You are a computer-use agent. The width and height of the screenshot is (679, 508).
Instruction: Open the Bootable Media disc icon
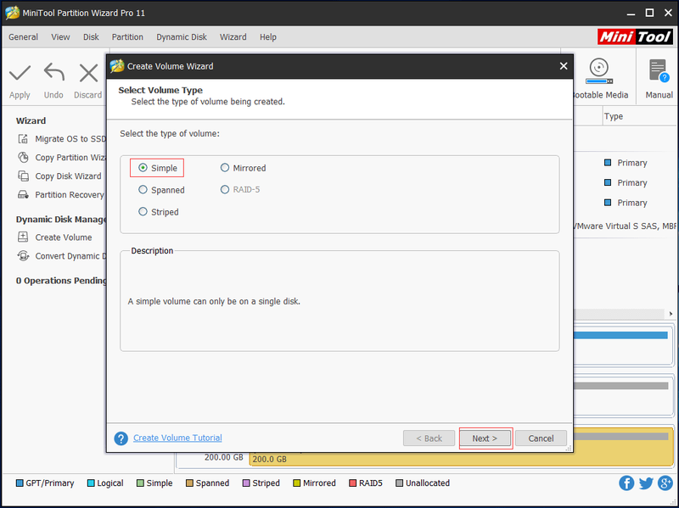(x=599, y=71)
